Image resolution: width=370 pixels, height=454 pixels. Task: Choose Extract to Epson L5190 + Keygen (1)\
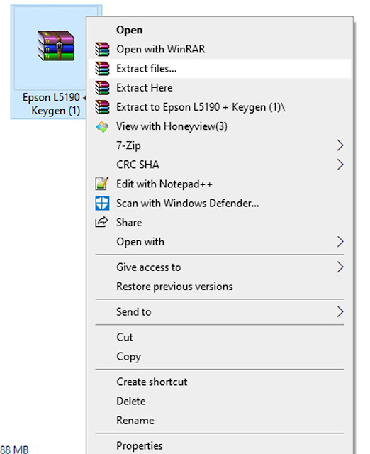click(220, 107)
